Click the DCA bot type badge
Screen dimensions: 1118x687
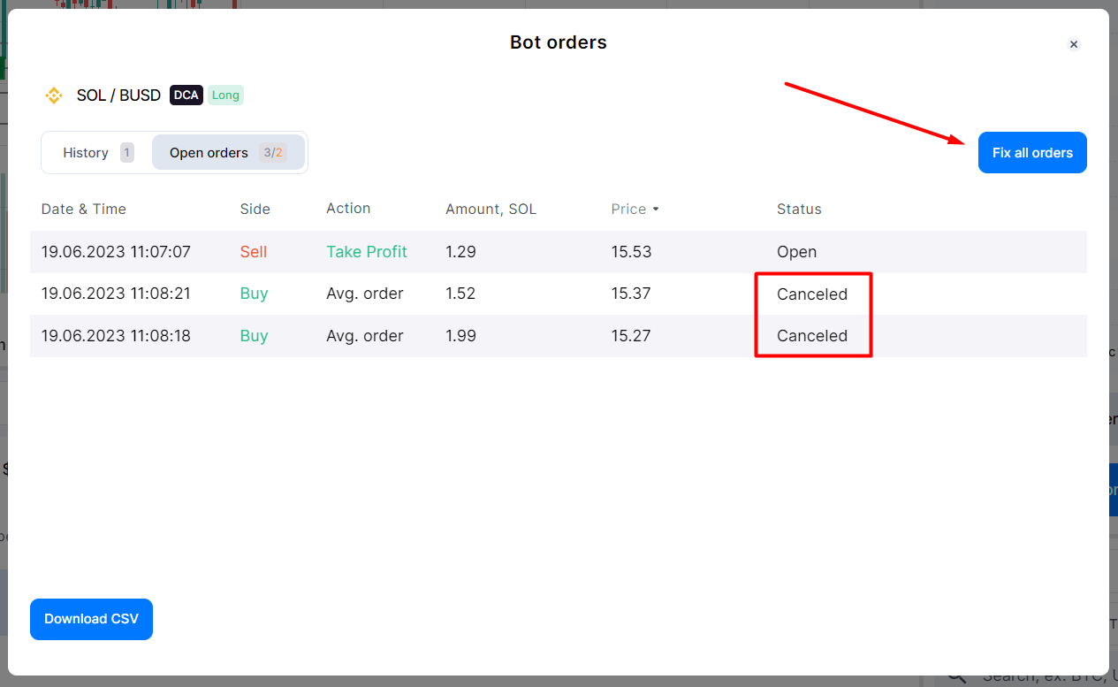(186, 95)
